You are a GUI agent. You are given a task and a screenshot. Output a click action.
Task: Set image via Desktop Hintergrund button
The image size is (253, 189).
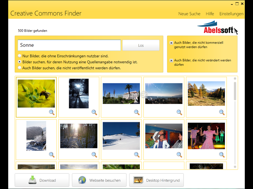click(x=156, y=180)
